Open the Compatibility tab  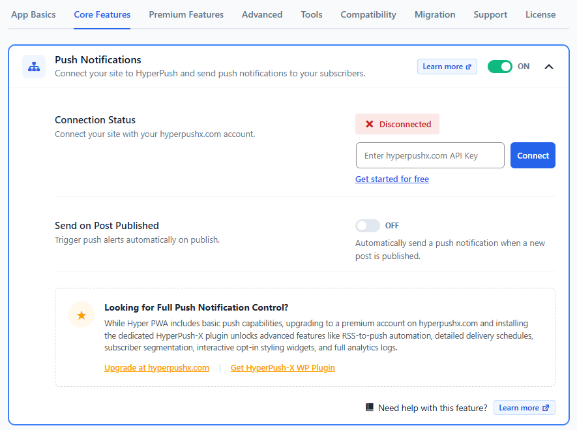pos(368,15)
